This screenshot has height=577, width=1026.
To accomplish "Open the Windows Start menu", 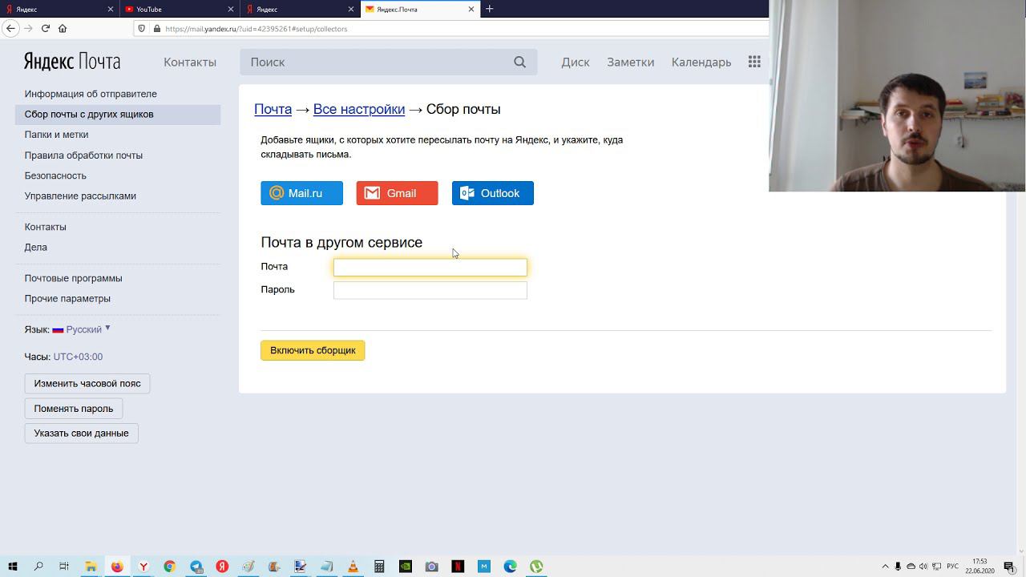I will pos(12,567).
